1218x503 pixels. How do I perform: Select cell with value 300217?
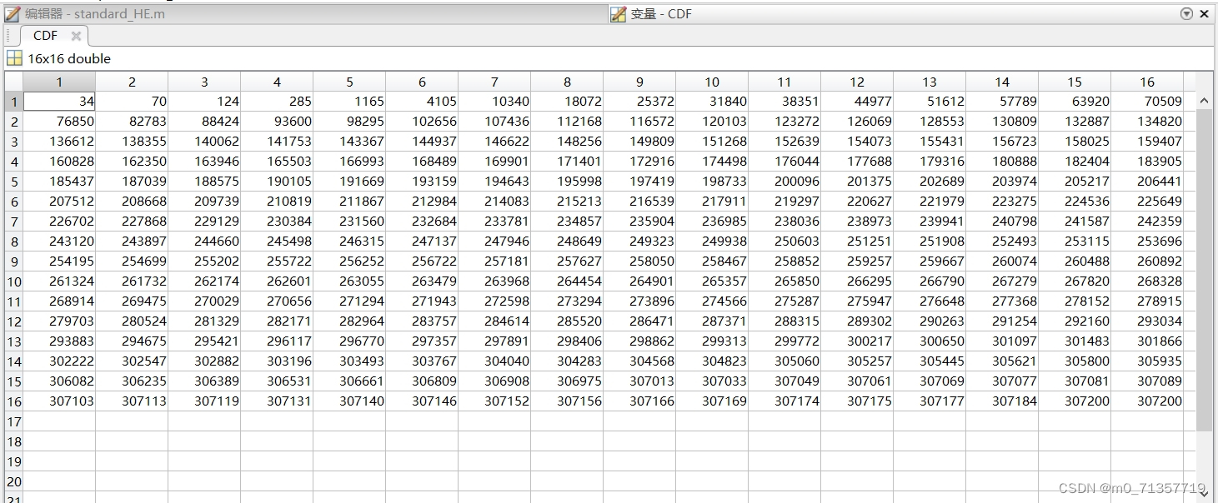pyautogui.click(x=857, y=341)
